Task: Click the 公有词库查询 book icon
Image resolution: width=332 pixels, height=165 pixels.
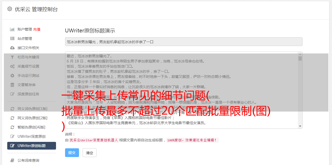Action: coord(12,160)
